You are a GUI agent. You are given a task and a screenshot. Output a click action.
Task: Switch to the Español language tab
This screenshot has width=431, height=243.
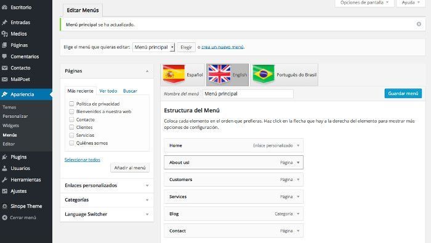tap(182, 75)
